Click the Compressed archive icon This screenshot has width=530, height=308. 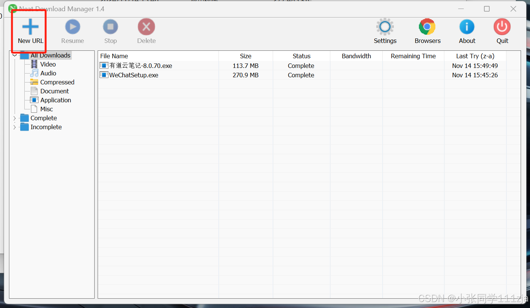point(34,82)
